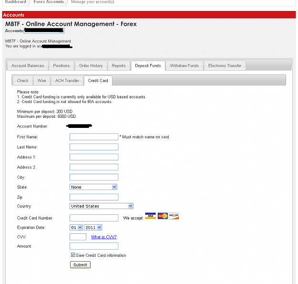Viewport: 298px width, 284px height.
Task: Click into the Amount field
Action: [94, 246]
